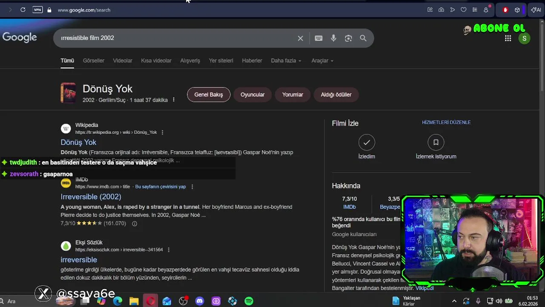
Task: Click the www.google.com/search address field
Action: 84,10
